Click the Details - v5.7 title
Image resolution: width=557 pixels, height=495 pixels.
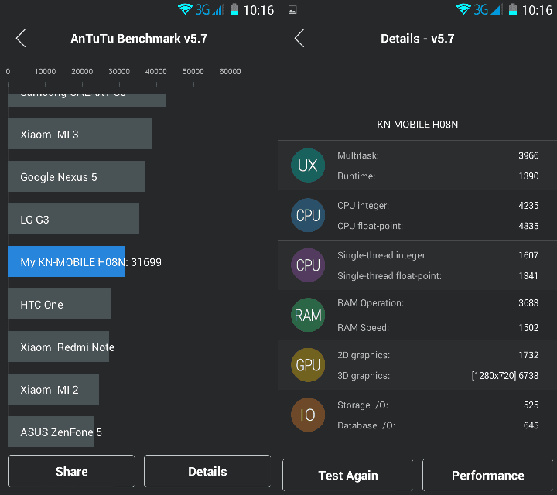click(x=418, y=39)
